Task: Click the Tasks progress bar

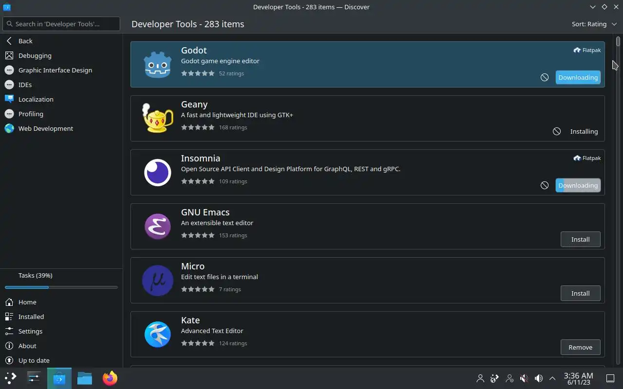Action: [61, 287]
